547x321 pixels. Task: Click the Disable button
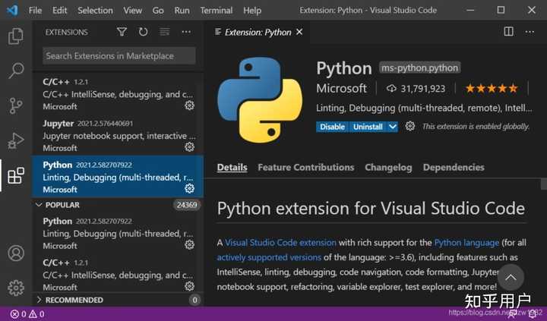[x=333, y=127]
